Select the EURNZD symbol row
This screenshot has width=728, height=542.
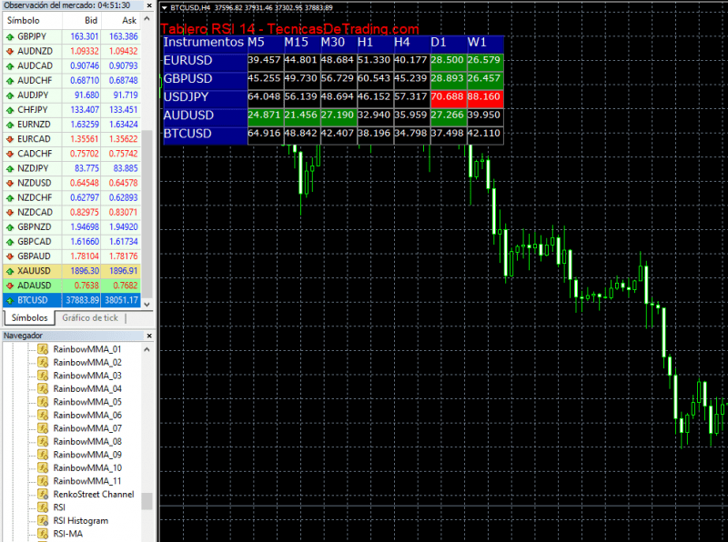point(72,125)
